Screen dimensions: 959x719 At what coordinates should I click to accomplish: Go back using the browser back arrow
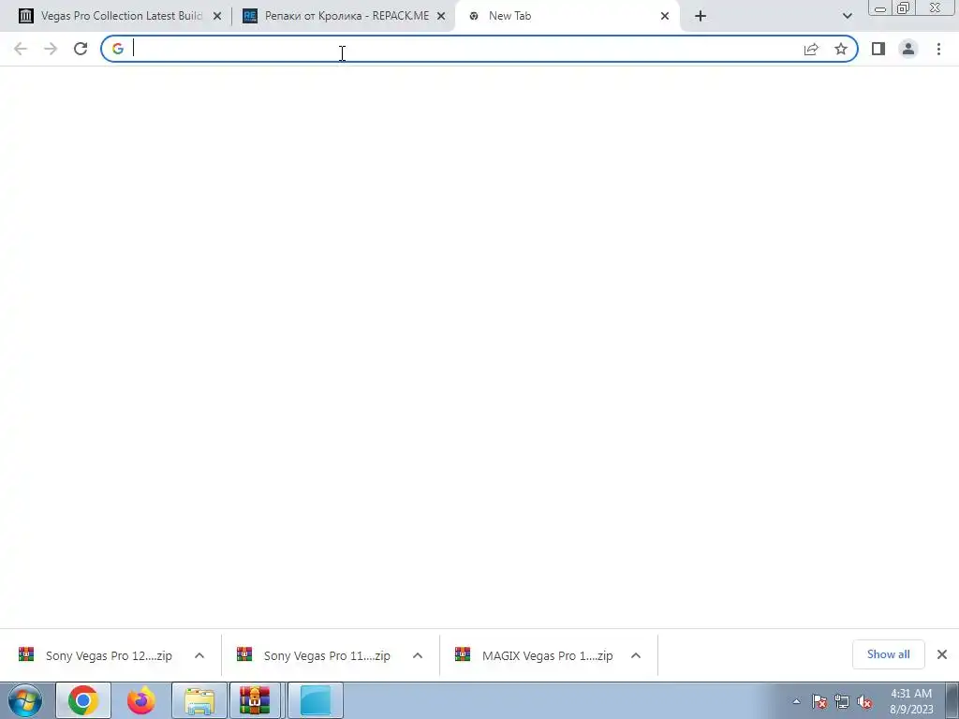tap(21, 49)
